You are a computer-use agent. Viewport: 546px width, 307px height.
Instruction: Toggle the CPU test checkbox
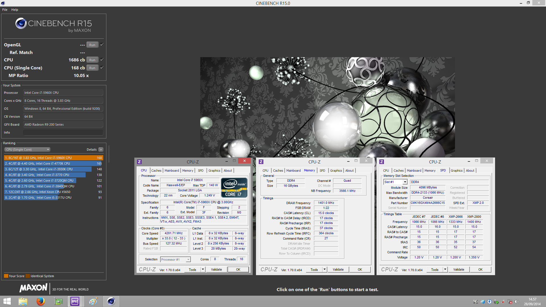[x=102, y=60]
